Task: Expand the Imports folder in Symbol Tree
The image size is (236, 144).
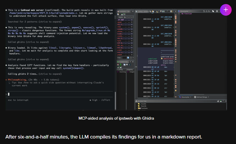Action: tap(136, 104)
